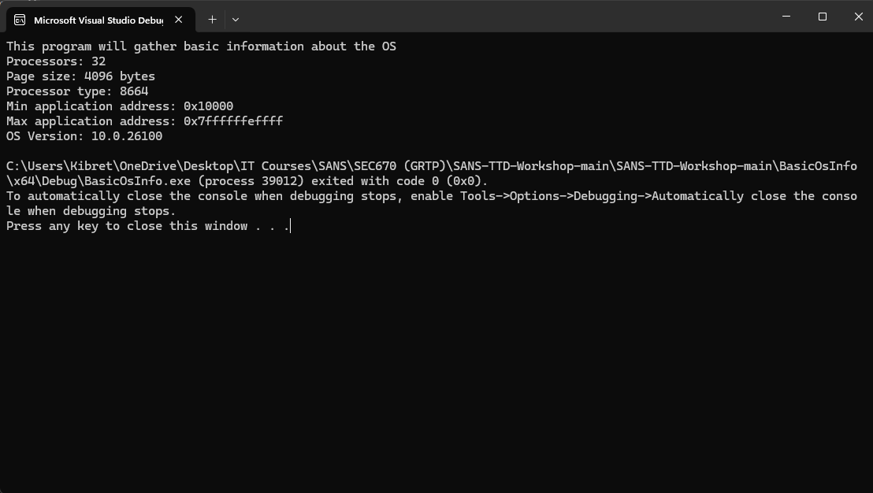Click the terminal icon on the tab
The width and height of the screenshot is (873, 493).
(x=20, y=20)
